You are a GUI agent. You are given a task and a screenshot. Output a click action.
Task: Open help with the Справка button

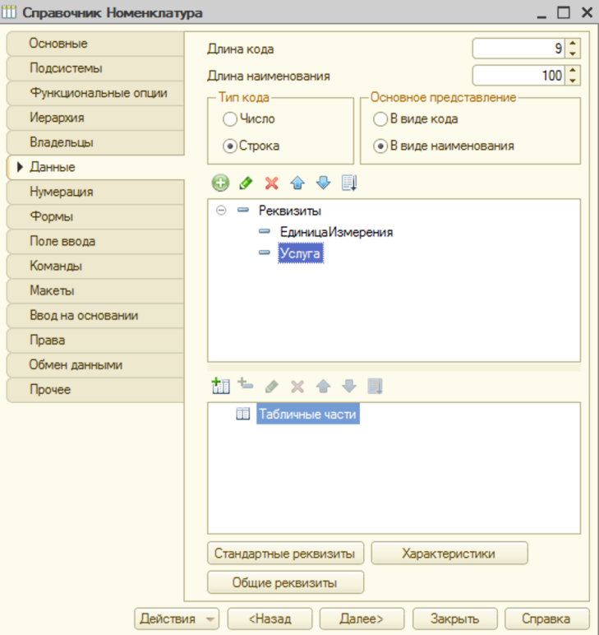(547, 619)
